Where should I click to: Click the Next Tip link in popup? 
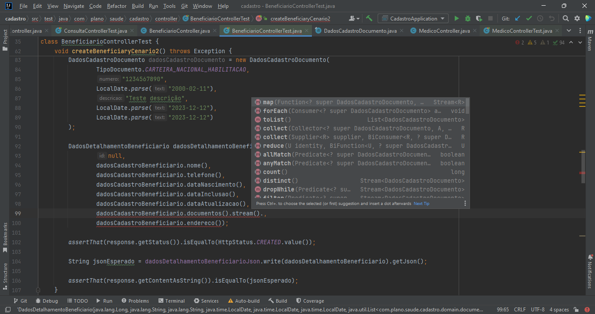(422, 204)
